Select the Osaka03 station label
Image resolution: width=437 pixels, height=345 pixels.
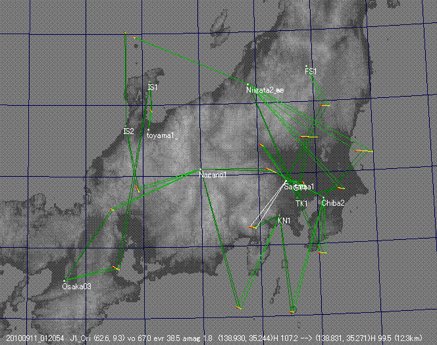tap(76, 287)
